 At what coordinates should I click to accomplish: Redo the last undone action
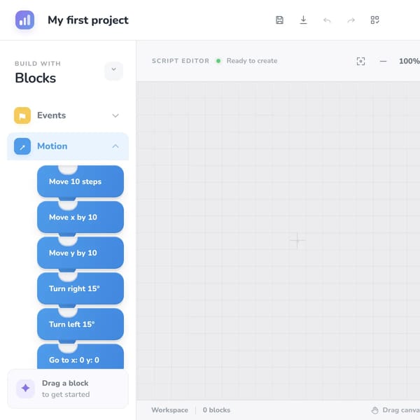[351, 20]
